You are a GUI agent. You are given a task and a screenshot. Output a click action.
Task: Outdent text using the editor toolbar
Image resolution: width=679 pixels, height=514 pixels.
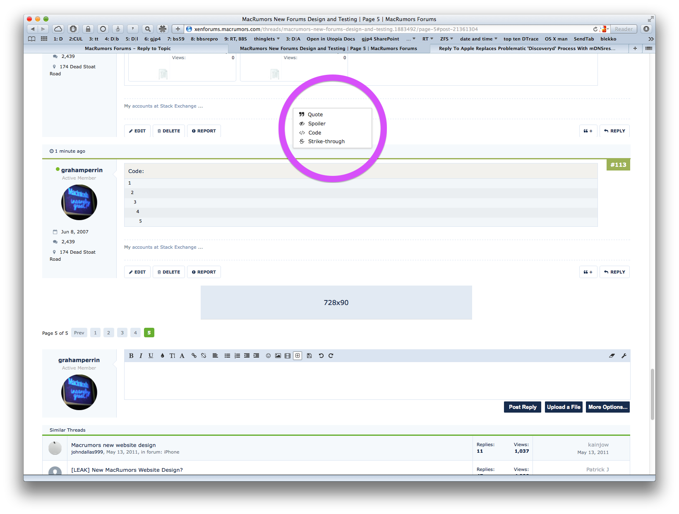tap(247, 355)
